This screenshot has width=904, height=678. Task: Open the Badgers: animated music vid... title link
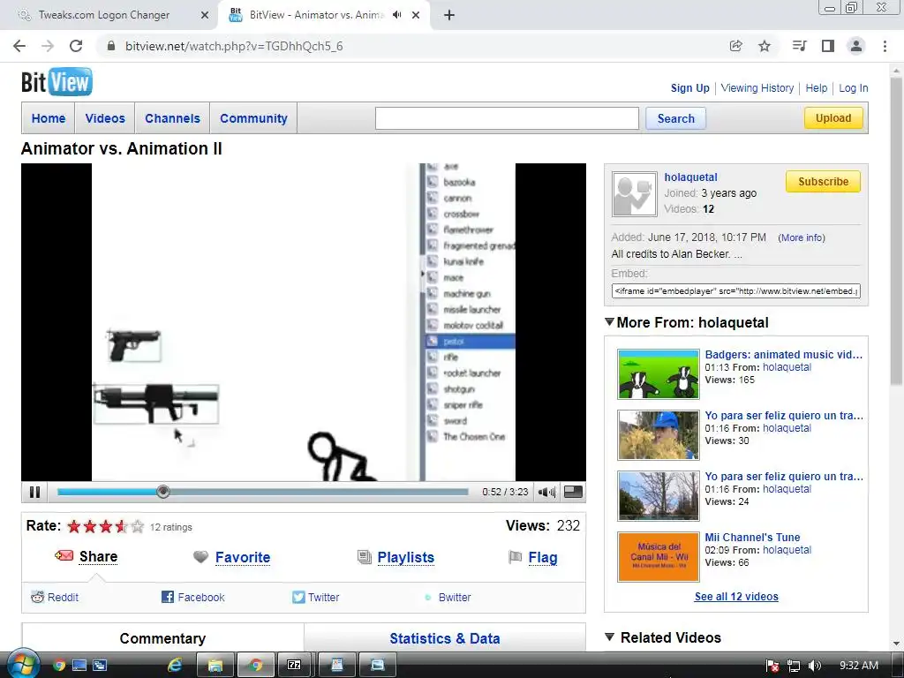click(784, 355)
